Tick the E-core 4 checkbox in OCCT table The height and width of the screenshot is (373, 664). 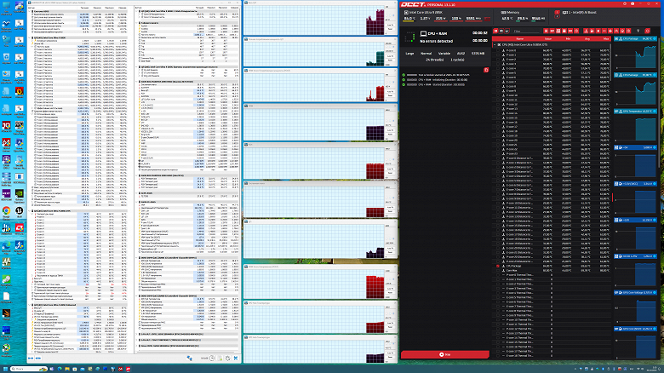click(x=498, y=68)
